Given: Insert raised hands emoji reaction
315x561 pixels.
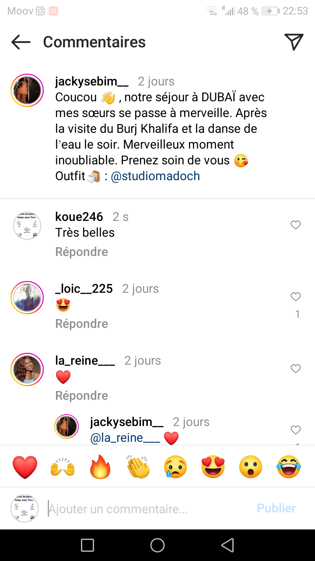Looking at the screenshot, I should tap(63, 467).
